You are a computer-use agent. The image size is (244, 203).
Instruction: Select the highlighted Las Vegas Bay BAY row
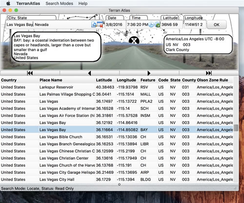pos(117,130)
